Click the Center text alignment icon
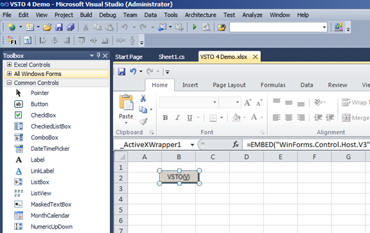 pyautogui.click(x=288, y=117)
